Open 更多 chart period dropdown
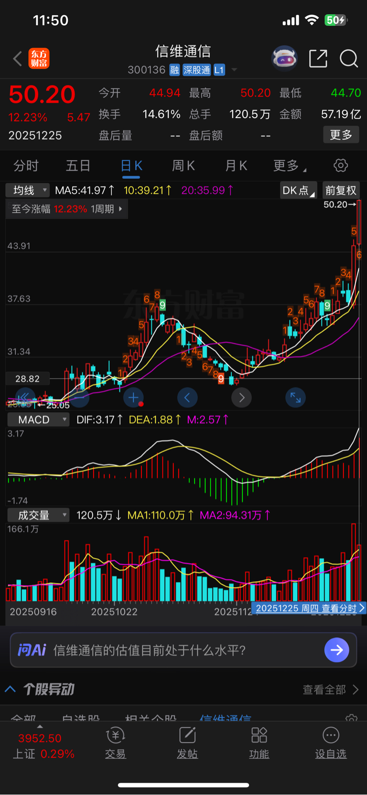 click(290, 166)
